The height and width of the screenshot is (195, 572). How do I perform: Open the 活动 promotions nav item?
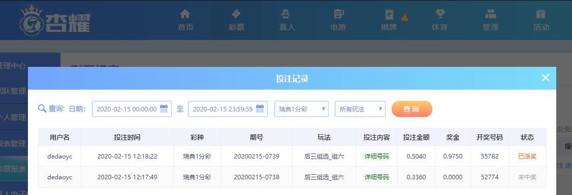click(541, 20)
